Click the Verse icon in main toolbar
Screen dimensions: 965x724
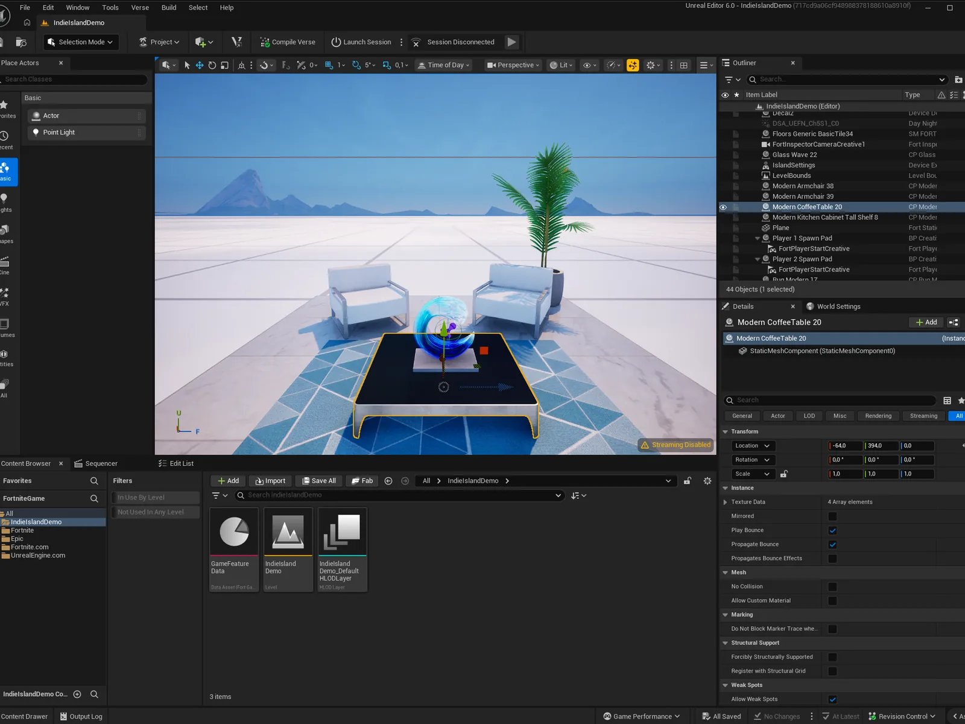[x=236, y=42]
